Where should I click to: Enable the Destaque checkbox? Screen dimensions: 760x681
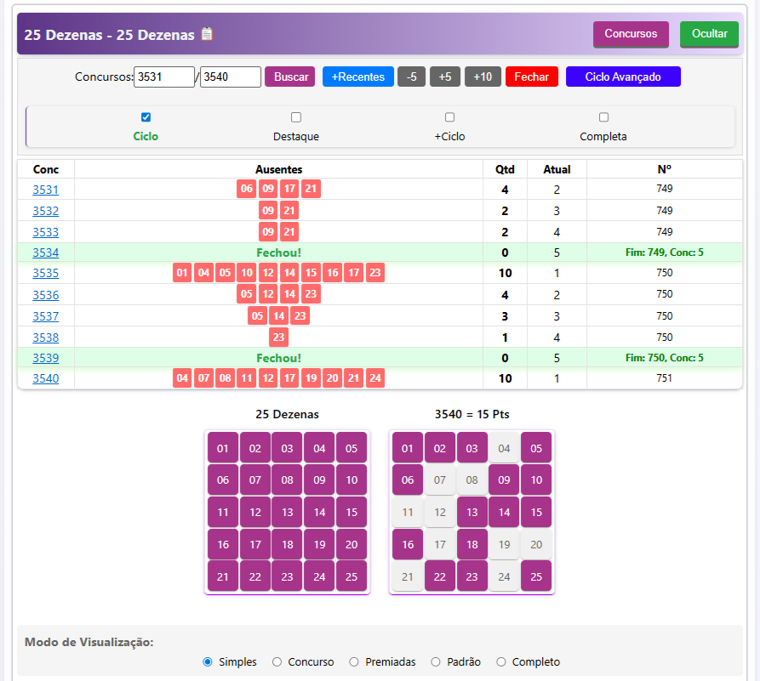(x=296, y=117)
